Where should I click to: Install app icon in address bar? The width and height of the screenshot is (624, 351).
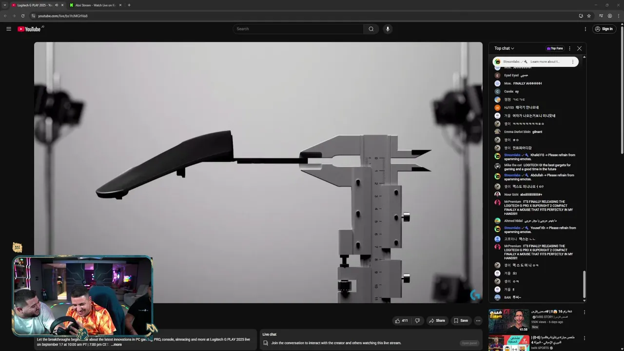(581, 16)
